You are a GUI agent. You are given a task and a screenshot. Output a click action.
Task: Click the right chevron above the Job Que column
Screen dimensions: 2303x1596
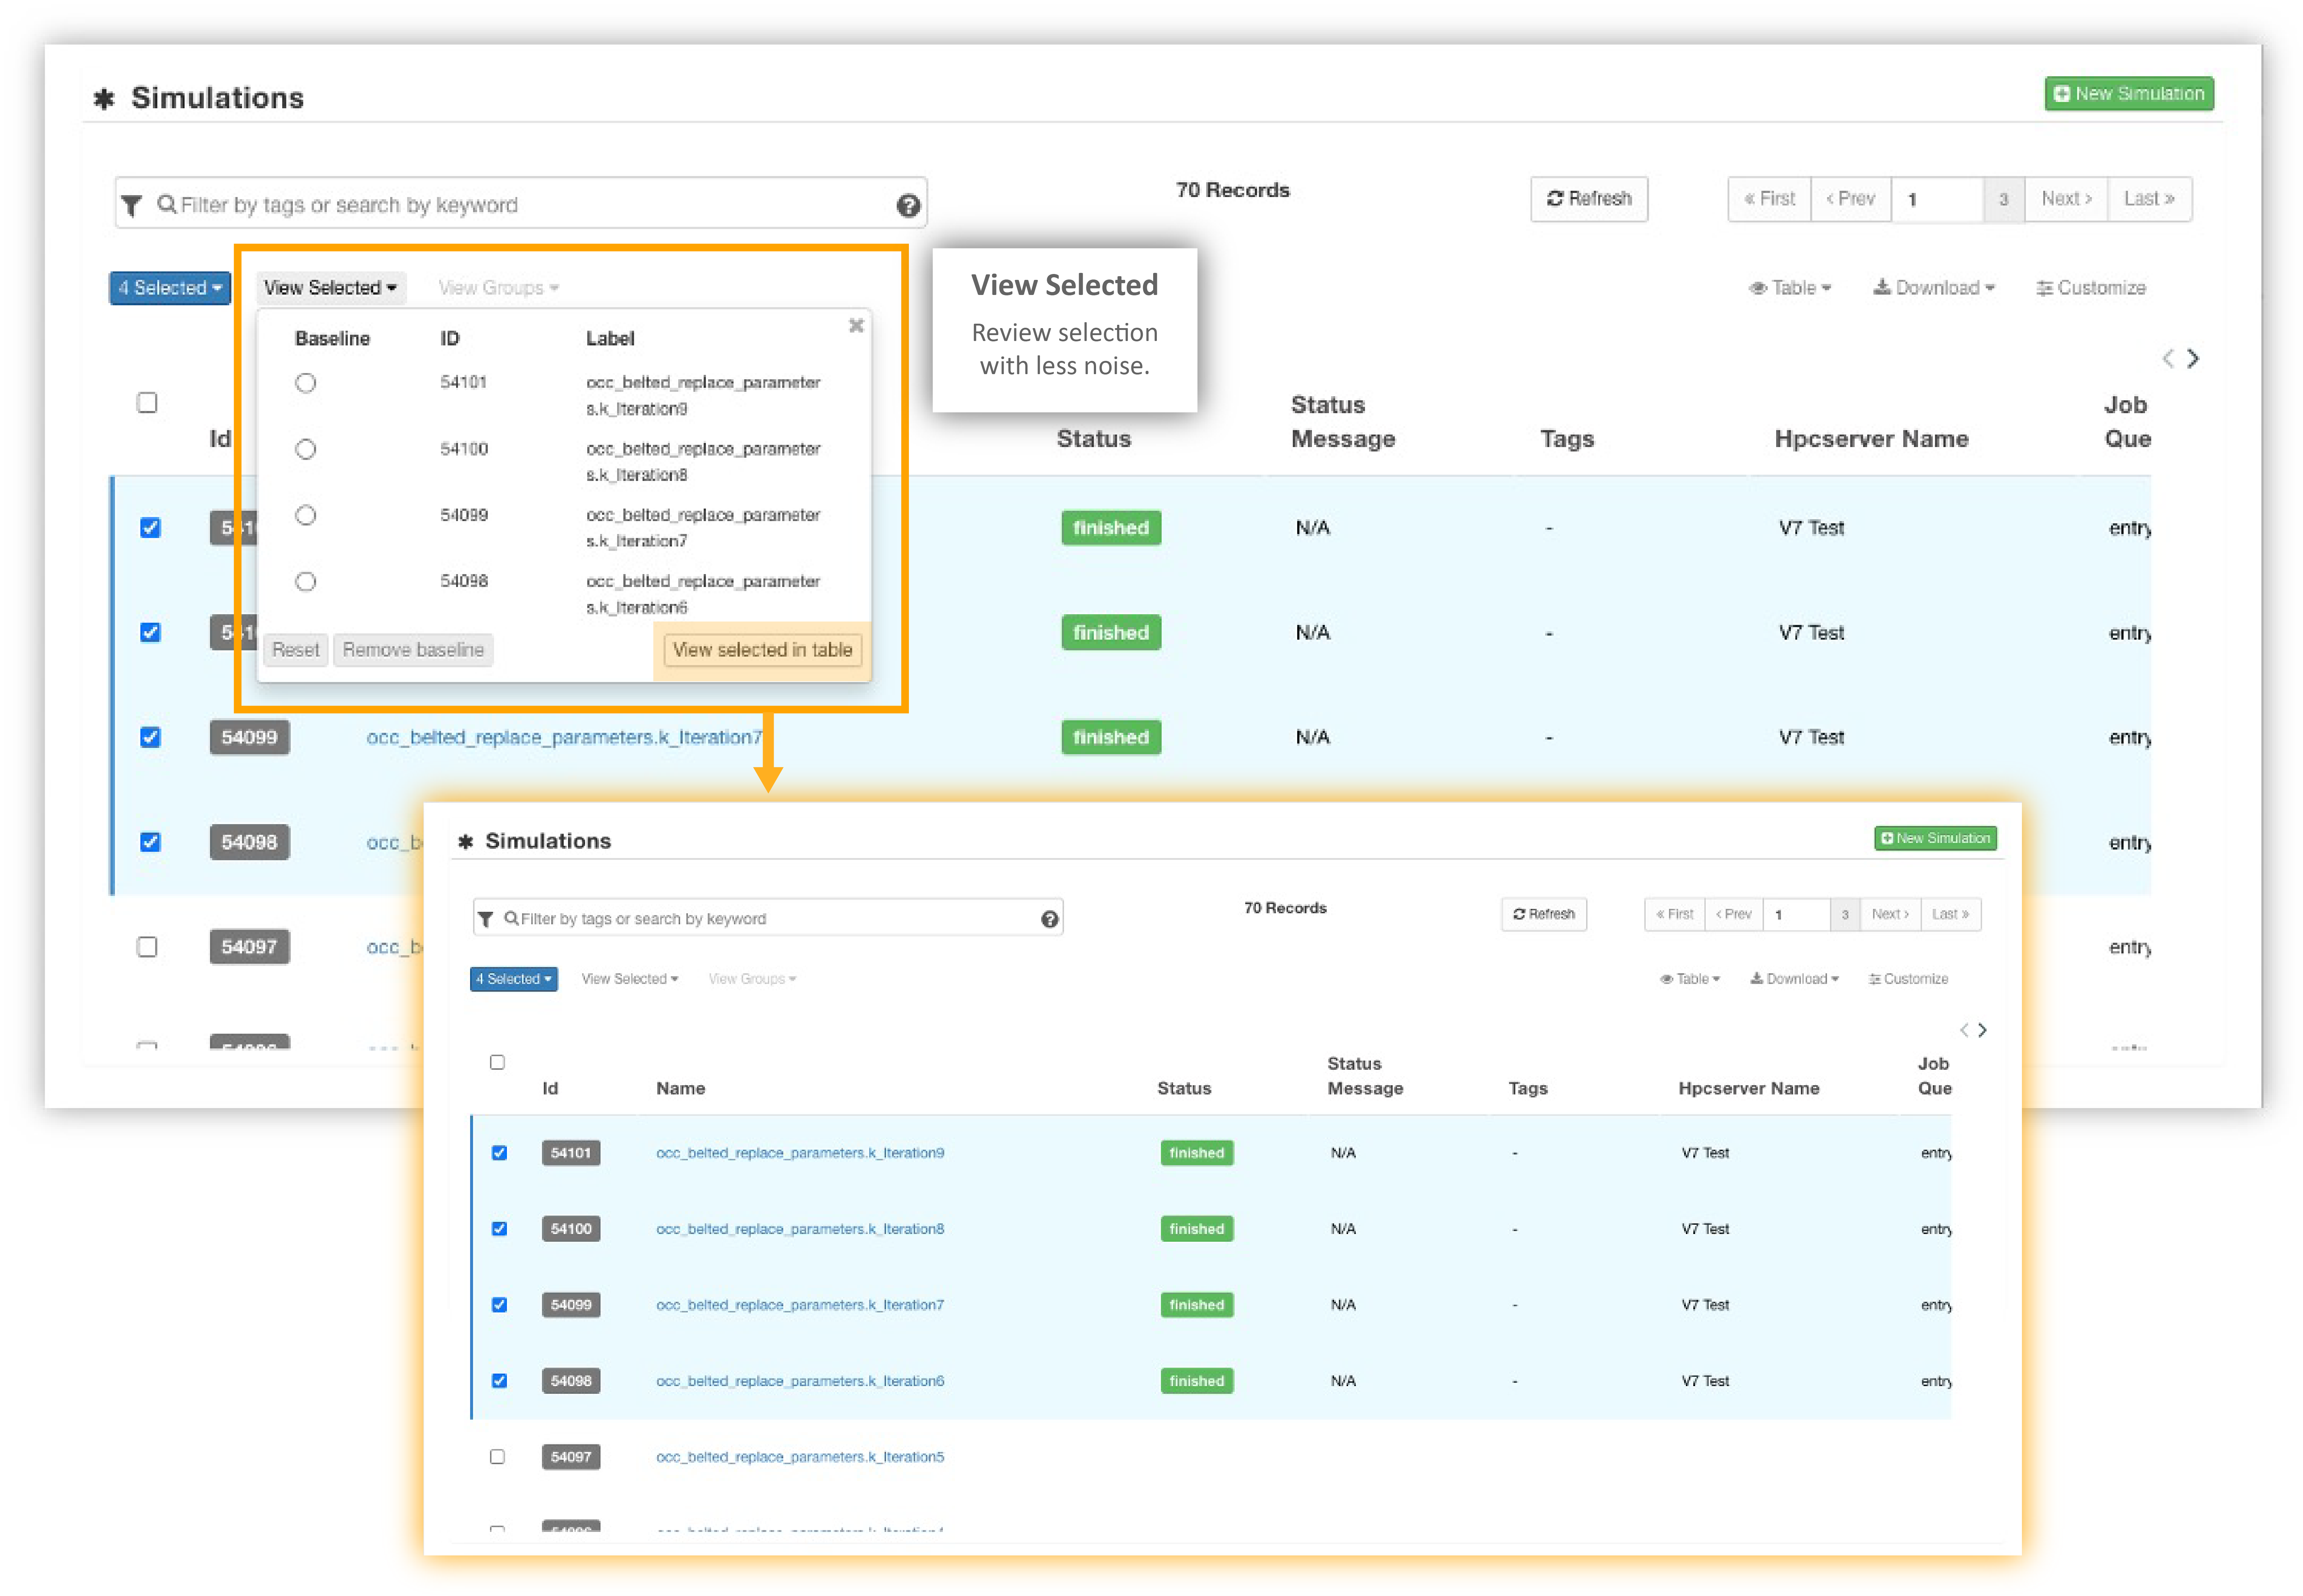[x=2192, y=358]
